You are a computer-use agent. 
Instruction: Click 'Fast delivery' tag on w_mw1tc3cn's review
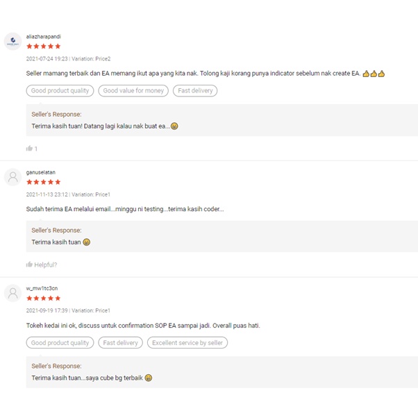120,342
